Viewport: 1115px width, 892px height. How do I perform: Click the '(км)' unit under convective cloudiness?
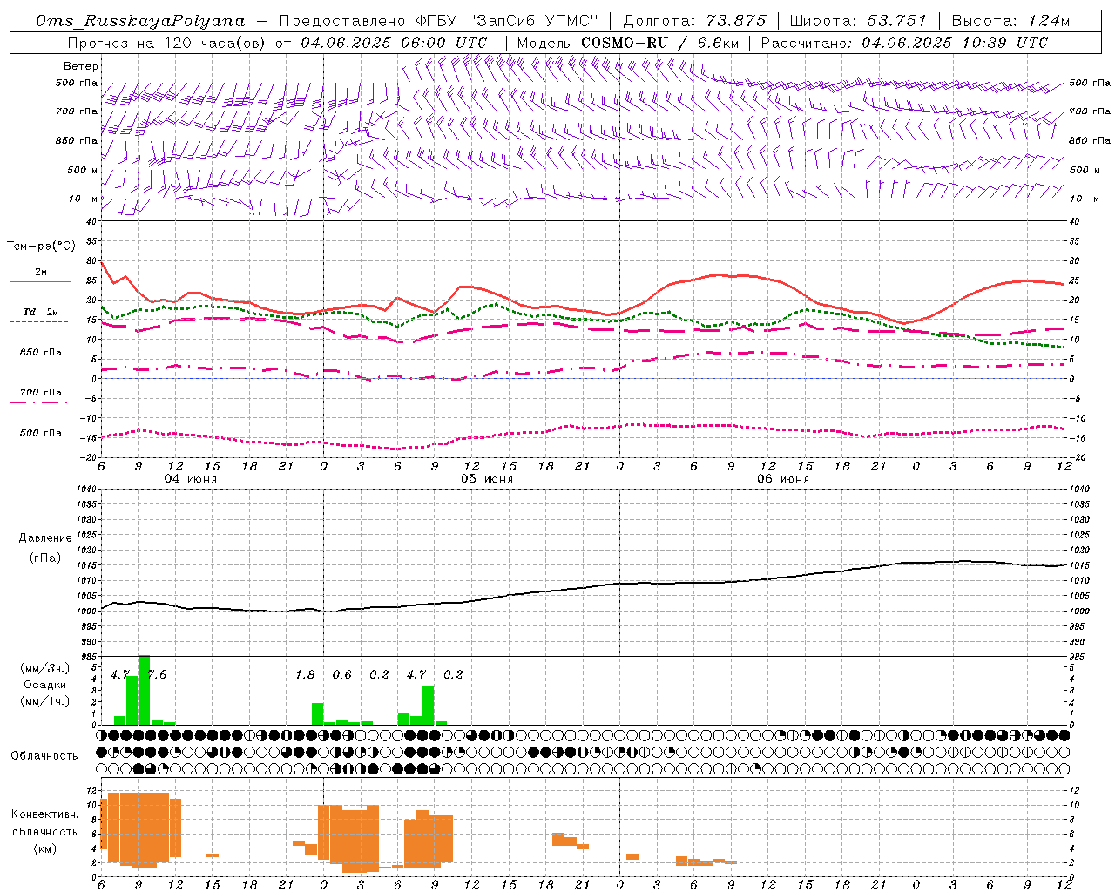click(45, 848)
